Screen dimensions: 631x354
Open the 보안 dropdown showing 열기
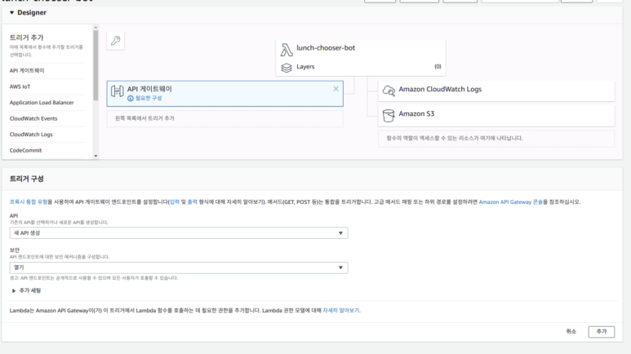pyautogui.click(x=178, y=268)
